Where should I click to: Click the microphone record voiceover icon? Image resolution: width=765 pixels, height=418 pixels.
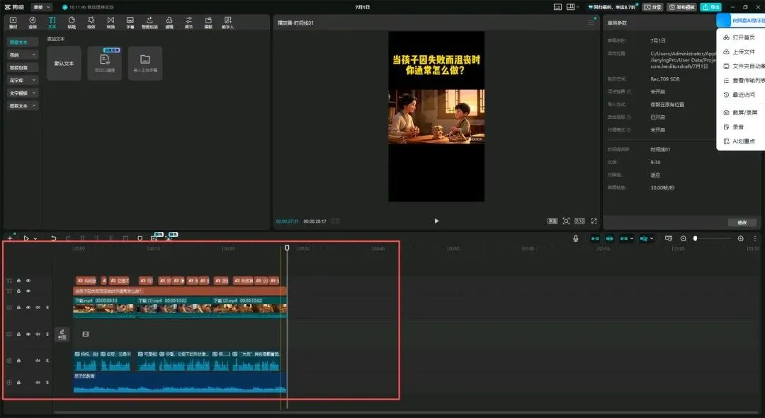point(576,238)
